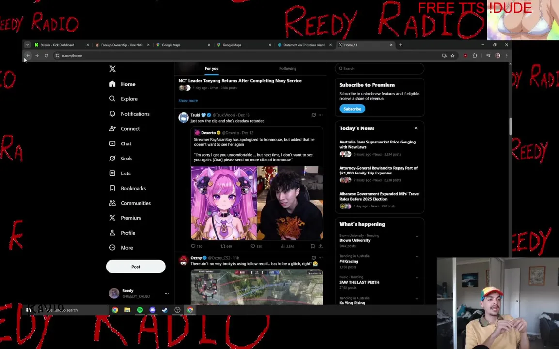Click the X search field
Image resolution: width=559 pixels, height=349 pixels.
pyautogui.click(x=379, y=68)
